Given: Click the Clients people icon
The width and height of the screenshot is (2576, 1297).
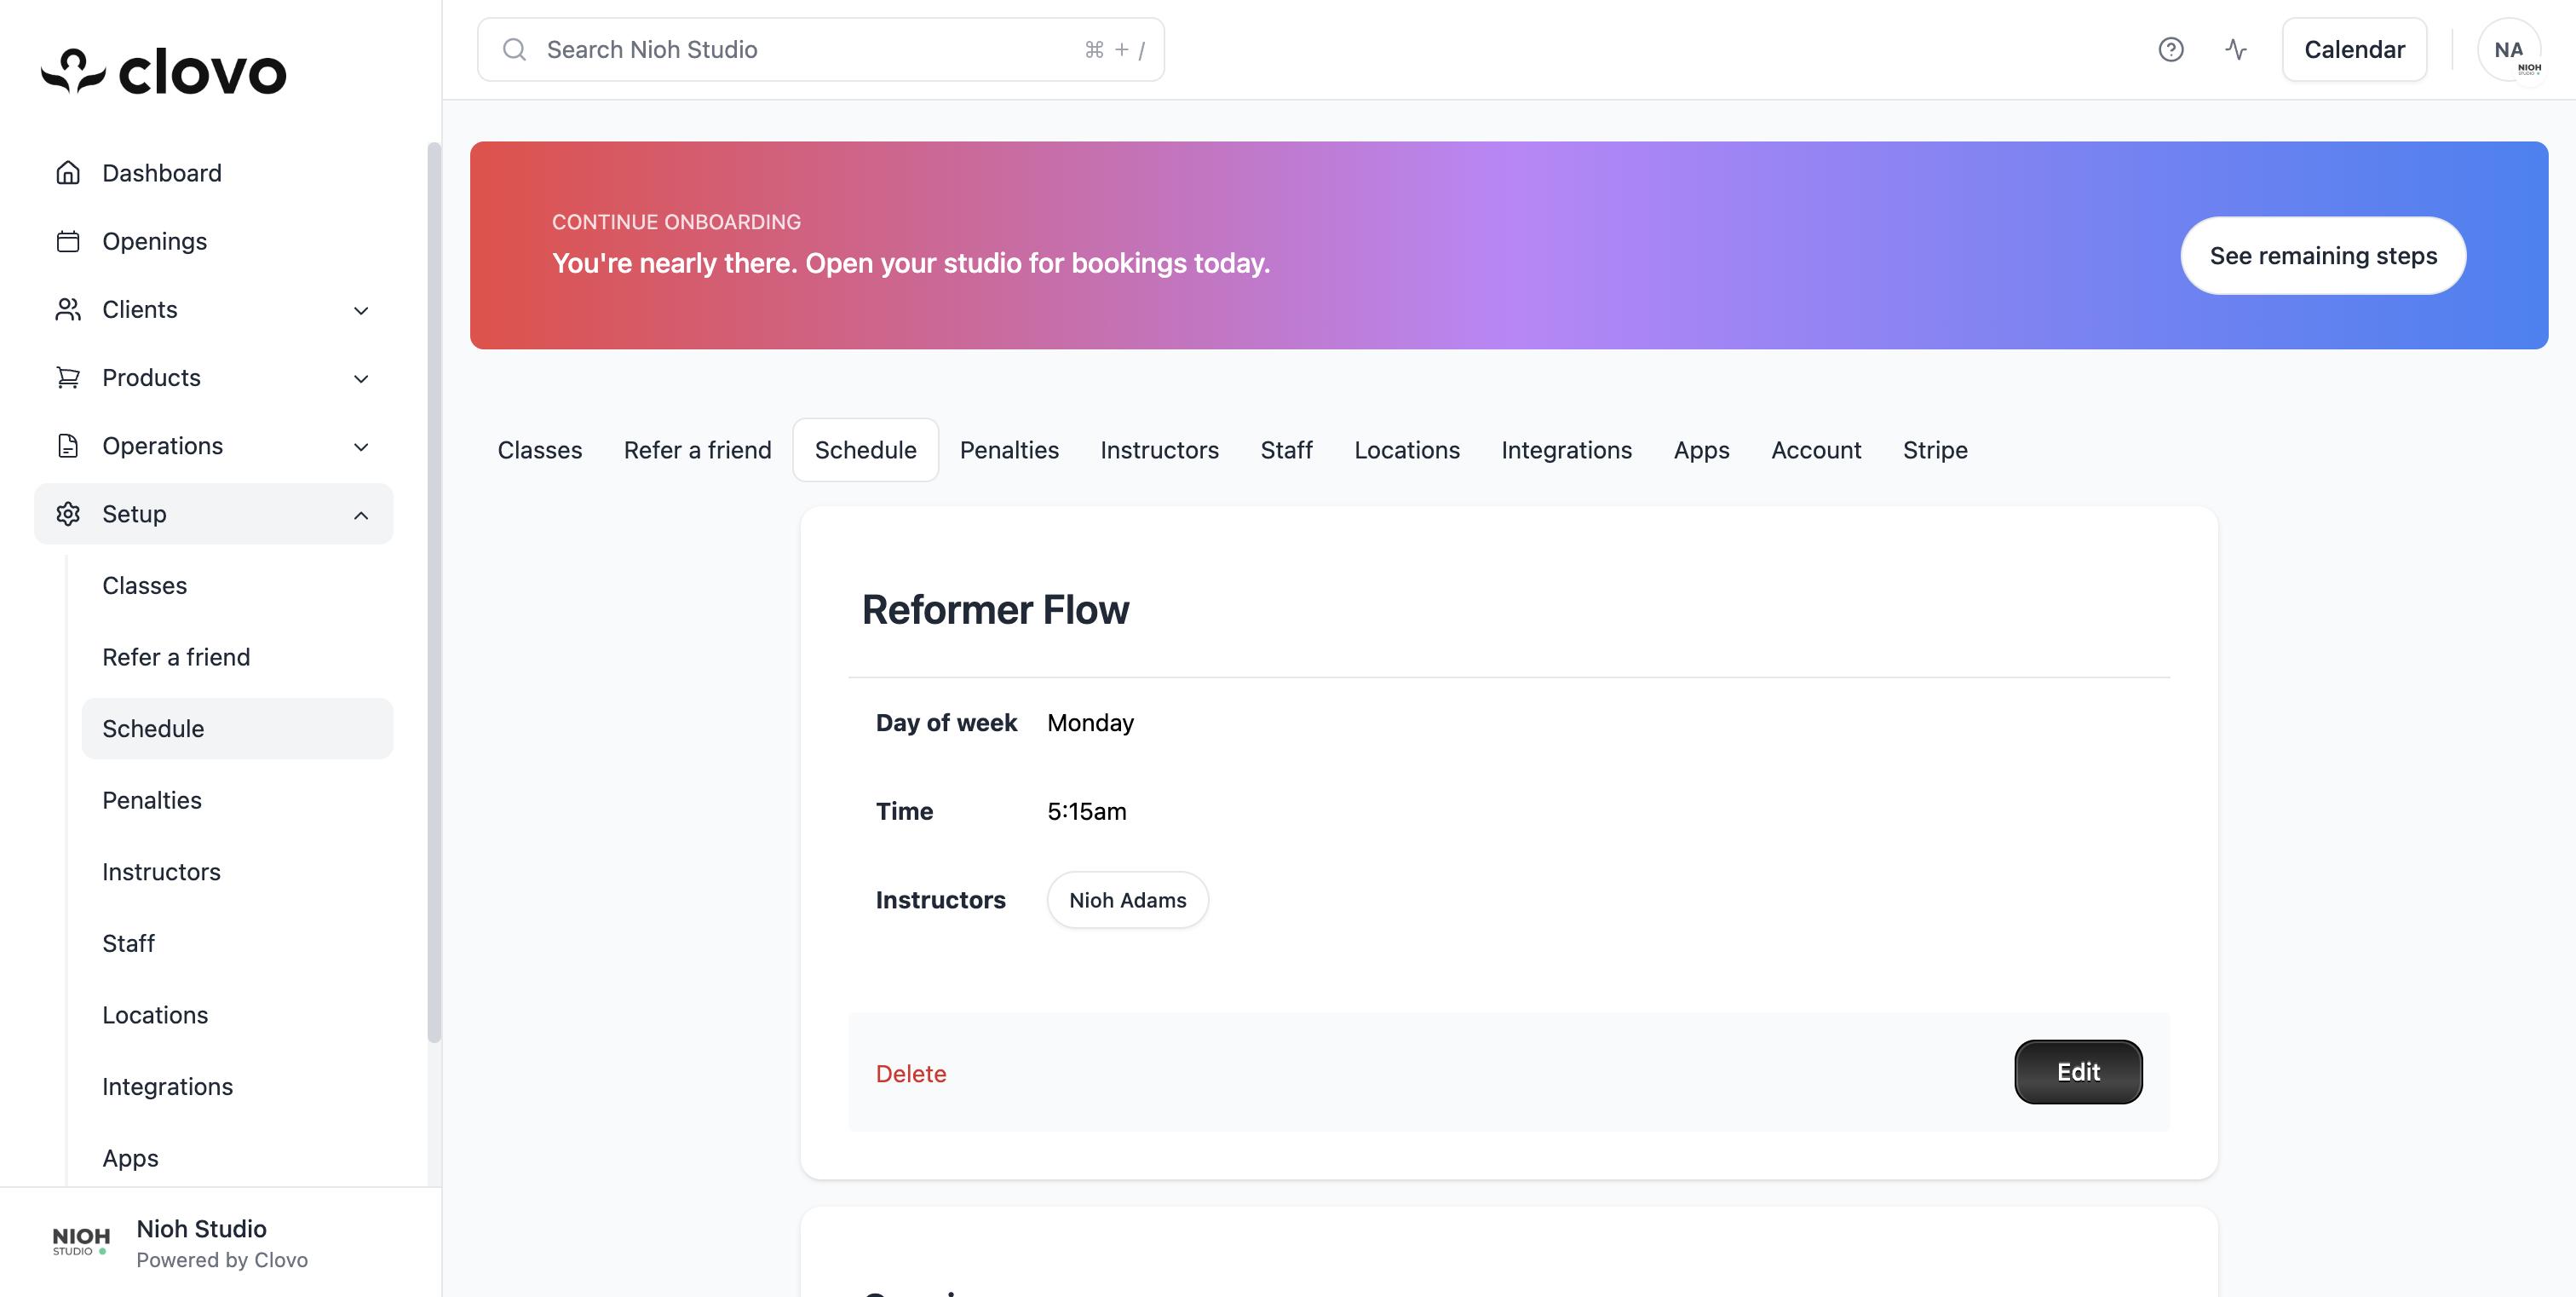Looking at the screenshot, I should point(68,309).
